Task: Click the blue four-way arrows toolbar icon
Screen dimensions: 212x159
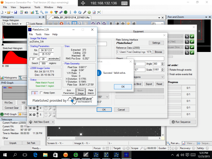Action: point(75,12)
